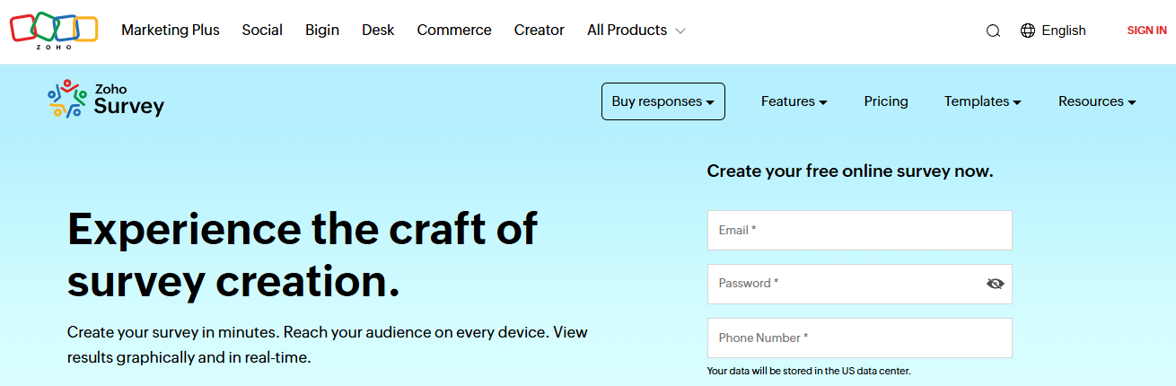Open the Templates dropdown menu
This screenshot has height=386, width=1176.
pyautogui.click(x=982, y=101)
